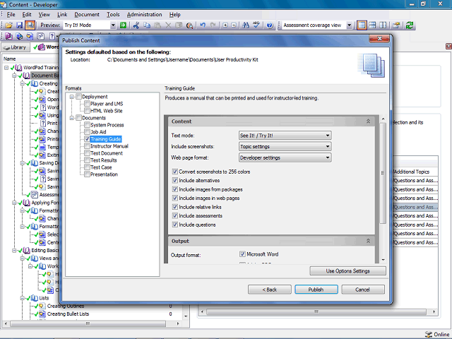Screen dimensions: 452x339
Task: Toggle the Include assessments checkbox
Action: (174, 215)
